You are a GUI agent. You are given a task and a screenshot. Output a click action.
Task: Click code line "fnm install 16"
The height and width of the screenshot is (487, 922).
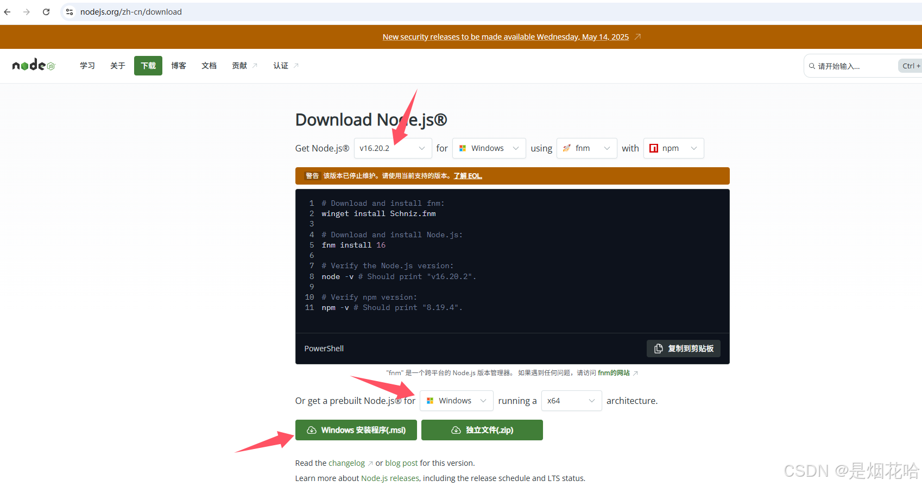click(x=353, y=245)
